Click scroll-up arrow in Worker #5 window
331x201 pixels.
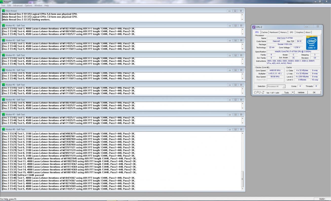(242, 88)
